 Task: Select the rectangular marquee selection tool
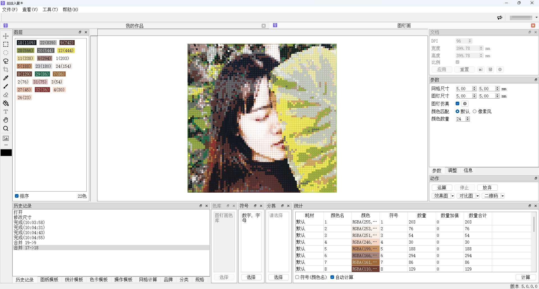click(x=6, y=45)
